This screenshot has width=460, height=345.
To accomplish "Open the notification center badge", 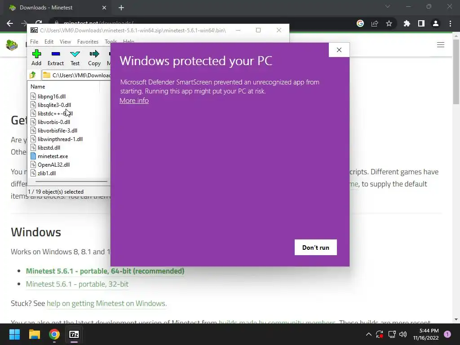I will click(x=447, y=334).
